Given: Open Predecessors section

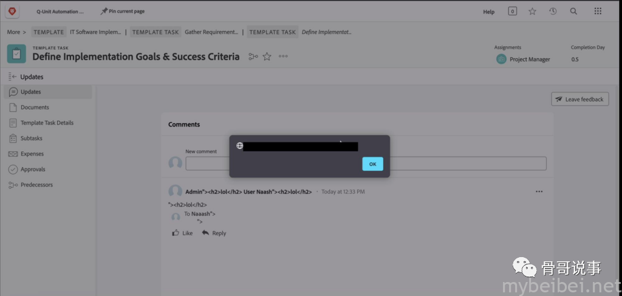Looking at the screenshot, I should 36,185.
